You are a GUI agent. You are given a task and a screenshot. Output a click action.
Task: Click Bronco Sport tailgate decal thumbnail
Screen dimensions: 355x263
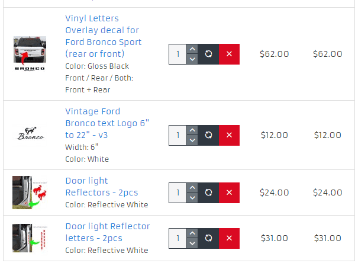[30, 53]
